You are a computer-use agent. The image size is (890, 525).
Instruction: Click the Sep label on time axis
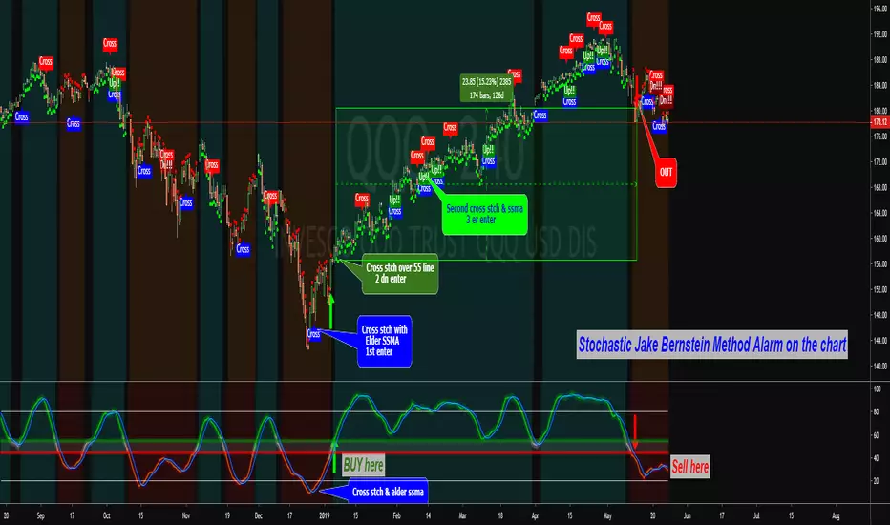40,515
